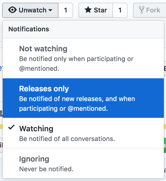The height and width of the screenshot is (181, 166).
Task: Star this repository
Action: coord(96,10)
